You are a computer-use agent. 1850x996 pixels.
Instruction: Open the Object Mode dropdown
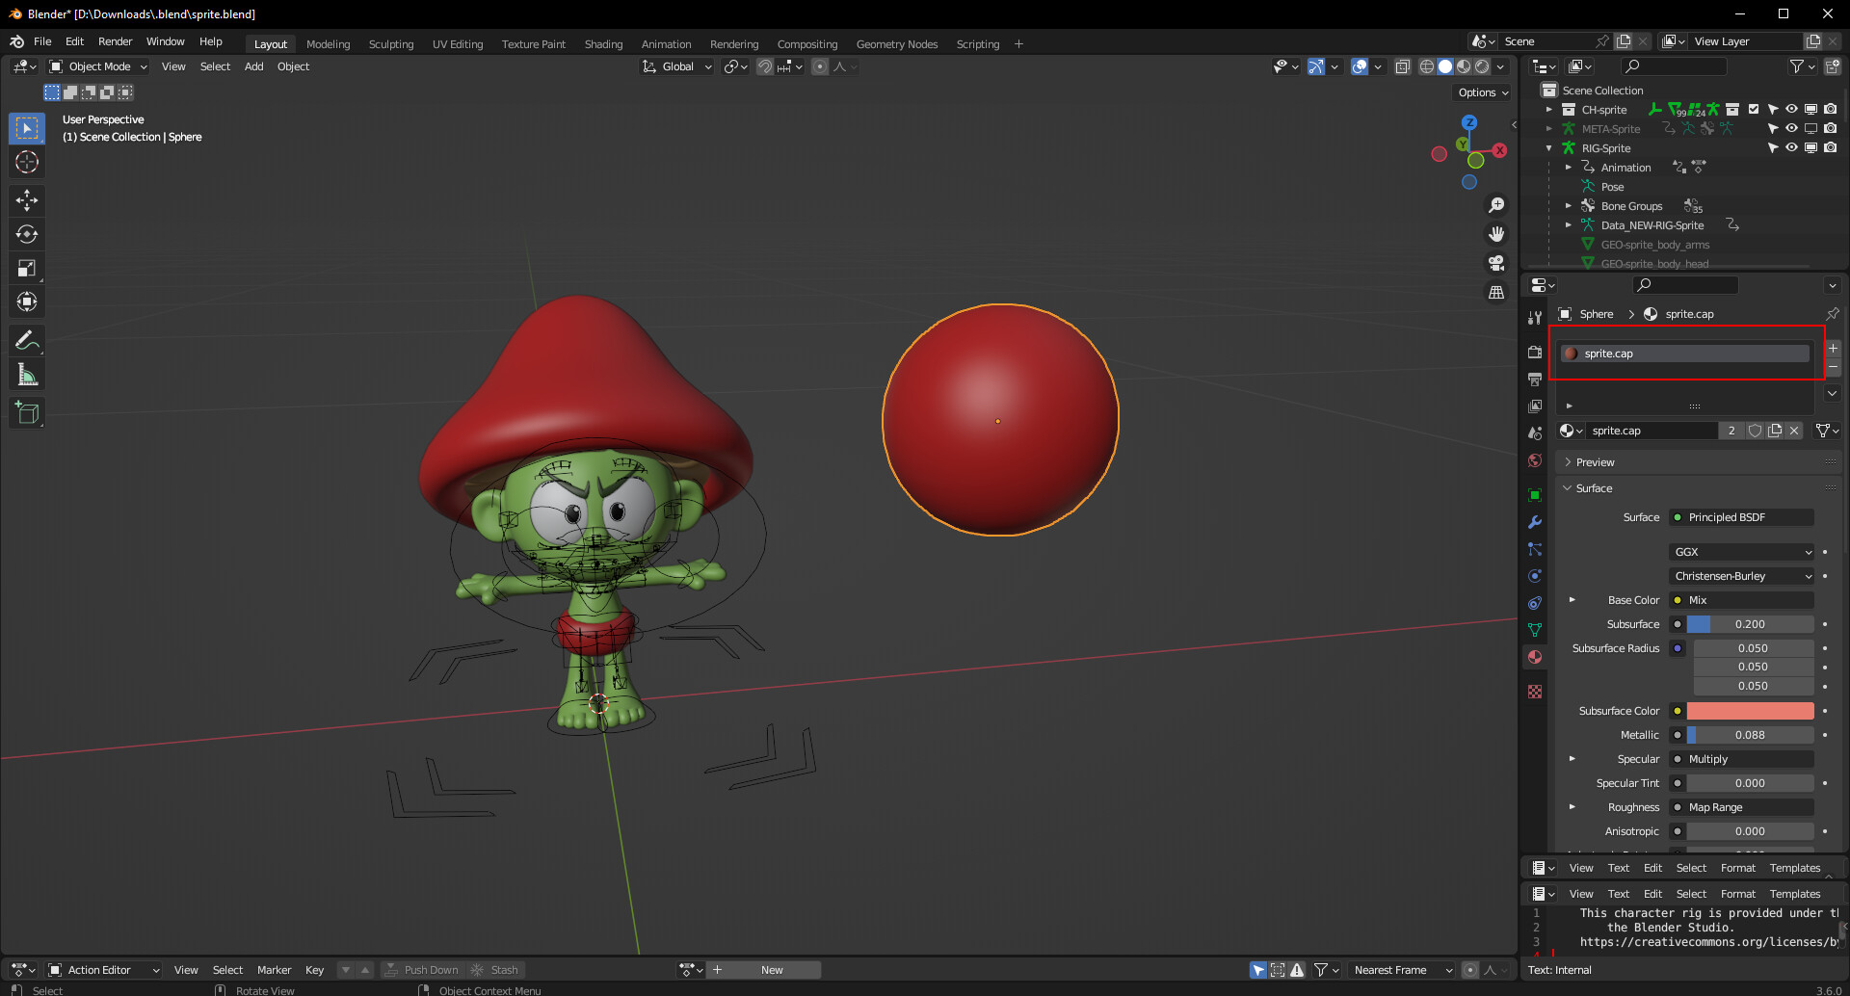point(97,66)
